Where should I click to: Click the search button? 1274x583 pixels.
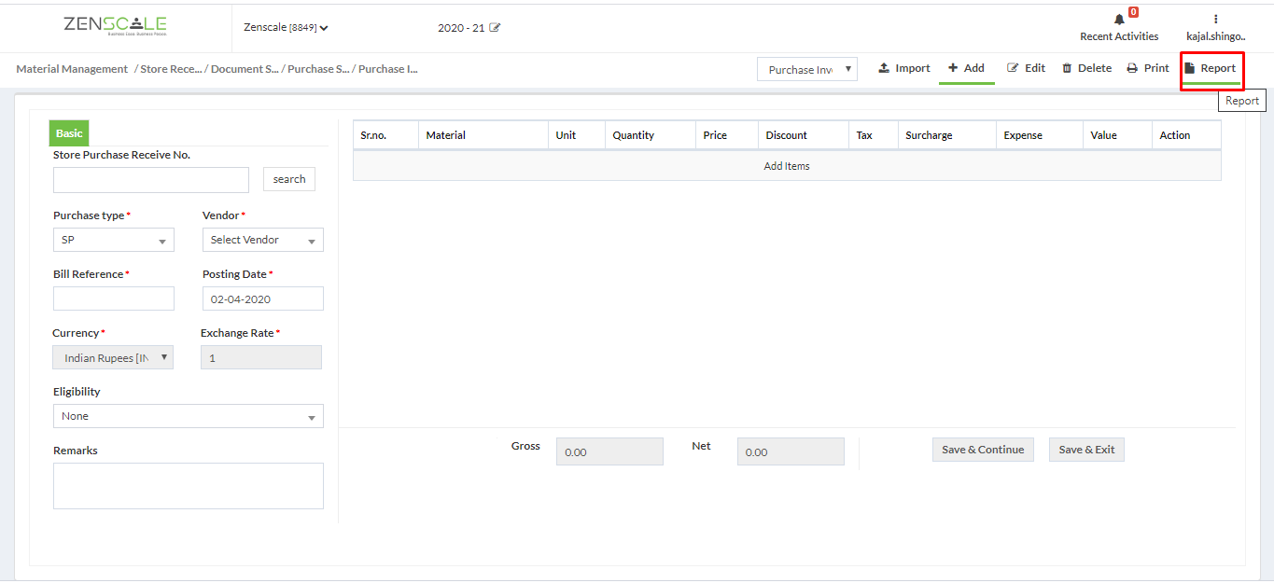coord(289,179)
